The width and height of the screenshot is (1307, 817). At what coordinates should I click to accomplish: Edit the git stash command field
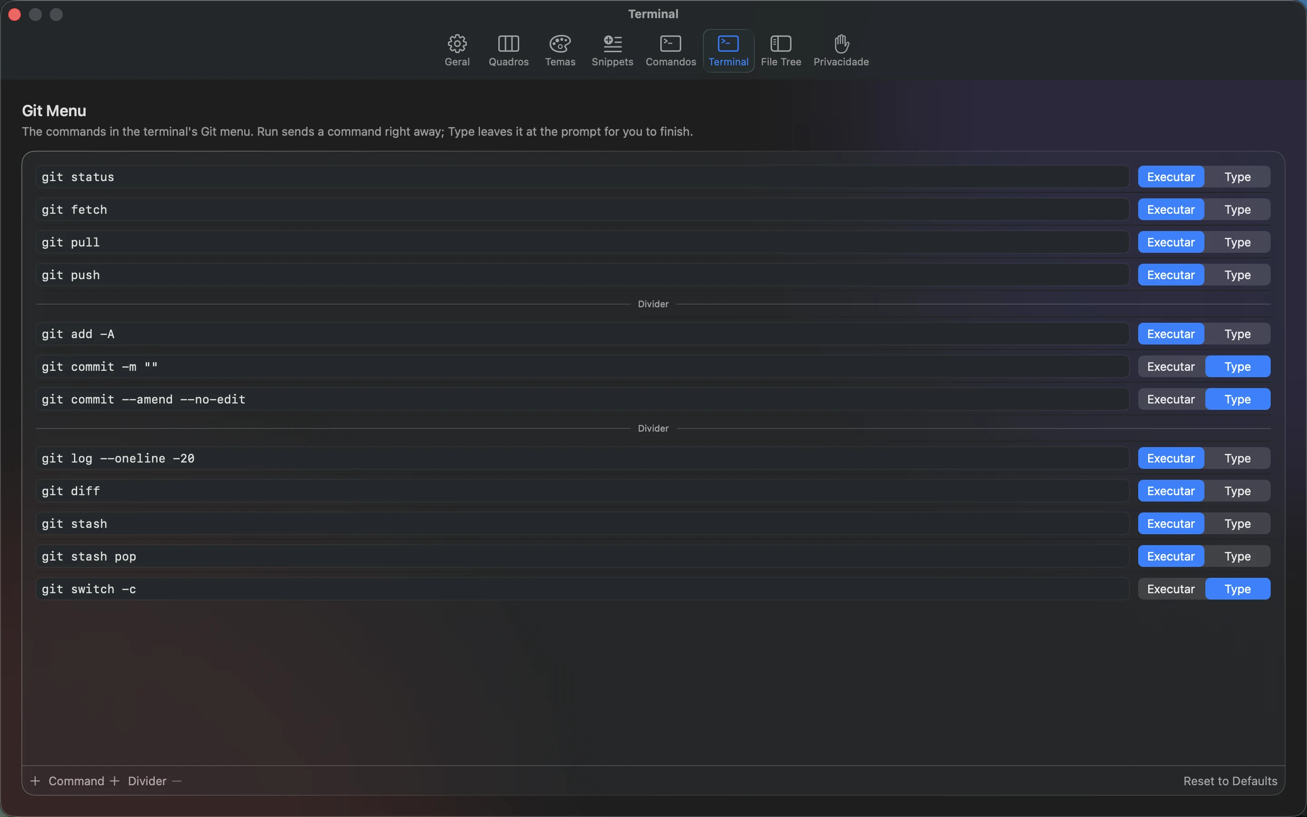point(582,524)
